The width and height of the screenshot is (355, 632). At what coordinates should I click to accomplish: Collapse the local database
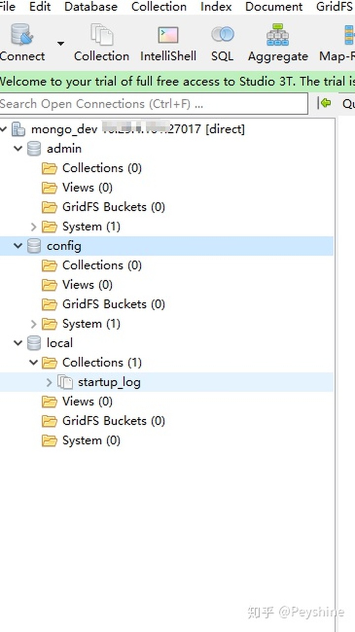point(18,343)
